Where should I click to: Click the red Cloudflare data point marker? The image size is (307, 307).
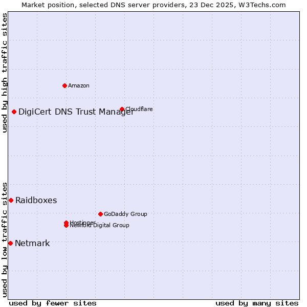122,109
